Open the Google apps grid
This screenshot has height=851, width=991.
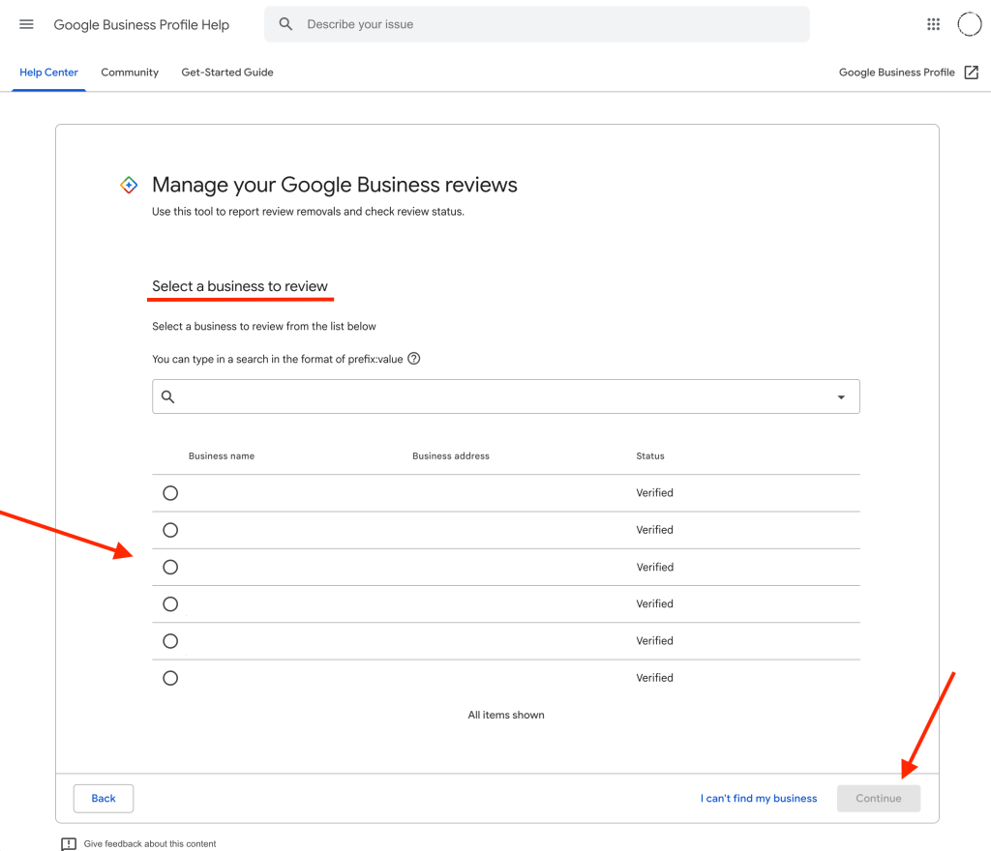click(933, 24)
